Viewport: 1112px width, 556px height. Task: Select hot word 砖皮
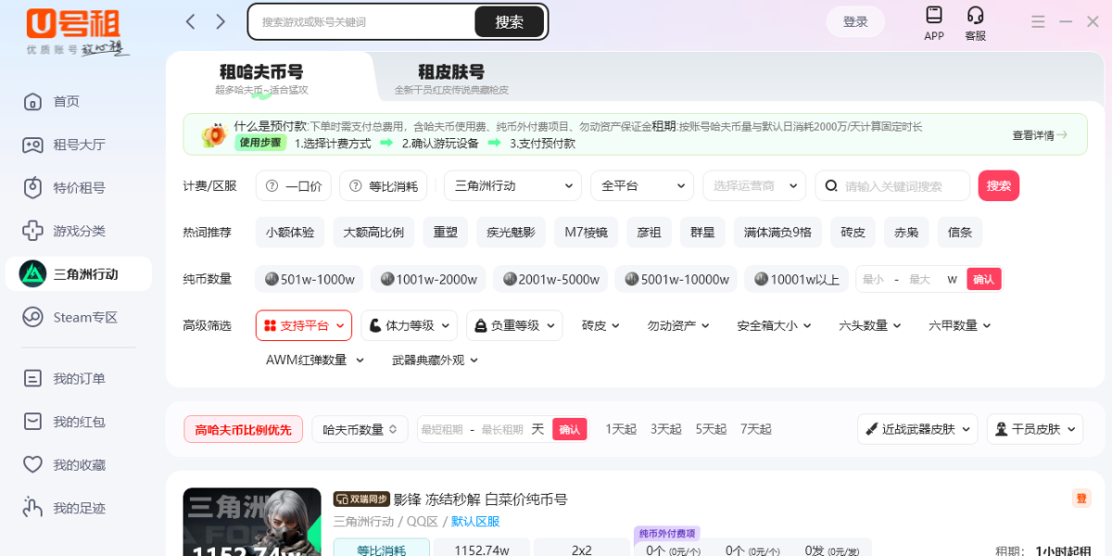pos(853,233)
